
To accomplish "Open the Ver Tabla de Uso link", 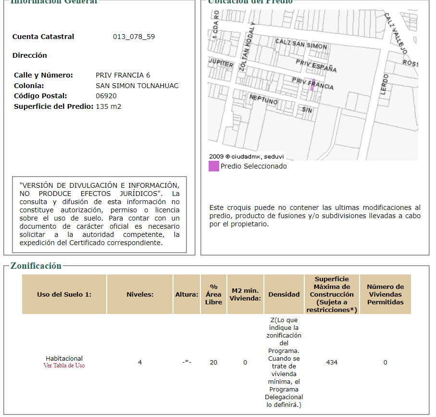I will 64,365.
